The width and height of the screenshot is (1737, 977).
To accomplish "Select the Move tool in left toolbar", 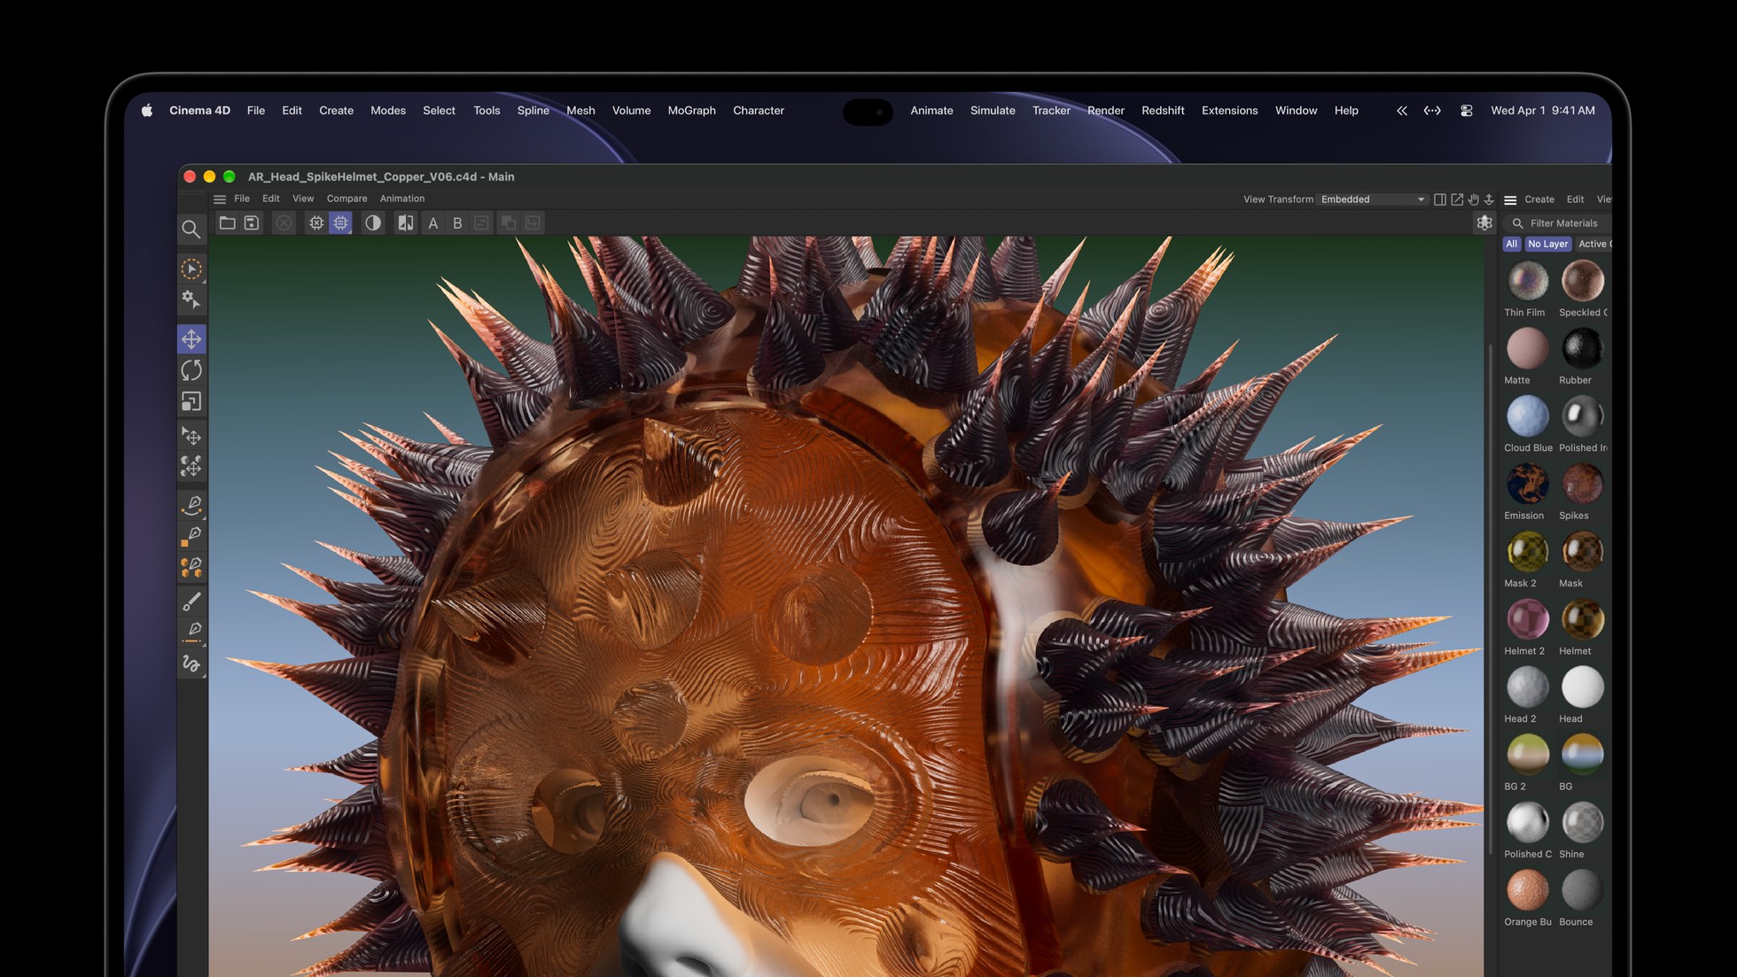I will [191, 339].
